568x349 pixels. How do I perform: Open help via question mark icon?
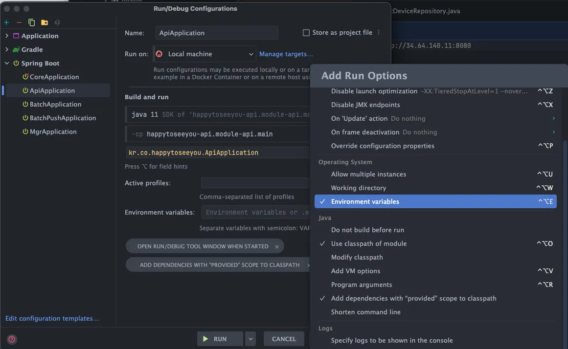pos(12,339)
